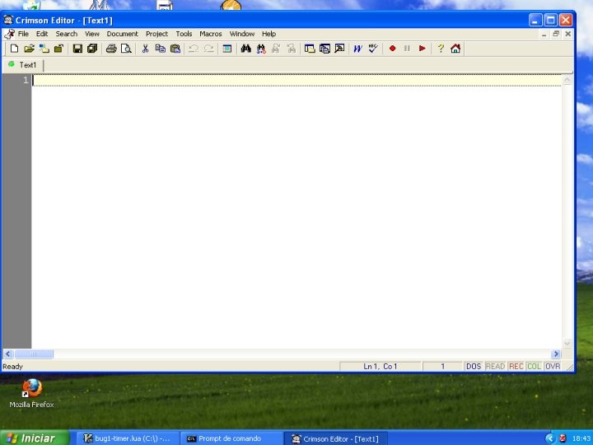Select the Text1 document tab
The image size is (593, 445).
[23, 65]
